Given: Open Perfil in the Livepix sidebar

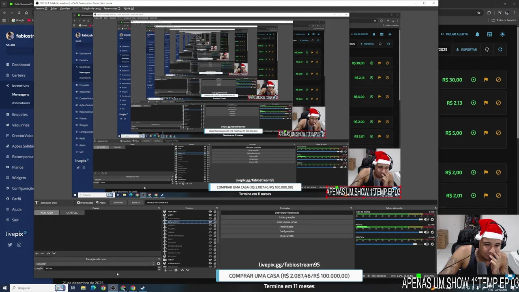Looking at the screenshot, I should point(16,199).
